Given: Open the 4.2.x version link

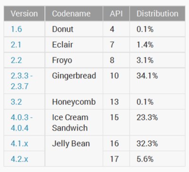Looking at the screenshot, I should tap(19, 159).
